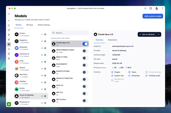Open the Overview tab for Claude Opus 4.8
The height and width of the screenshot is (113, 171).
99,40
